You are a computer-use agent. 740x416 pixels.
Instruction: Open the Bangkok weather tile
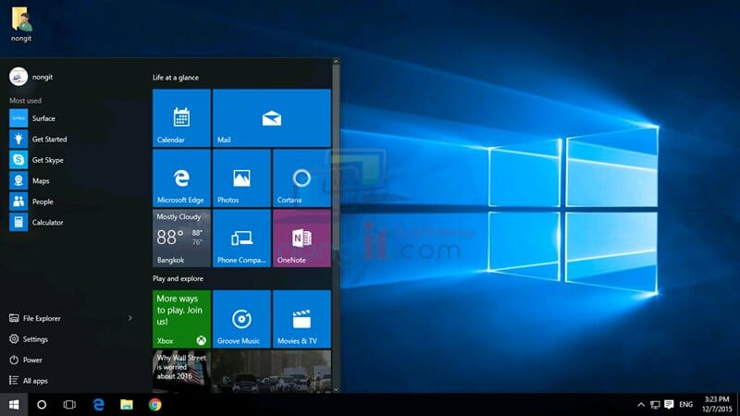click(x=181, y=239)
